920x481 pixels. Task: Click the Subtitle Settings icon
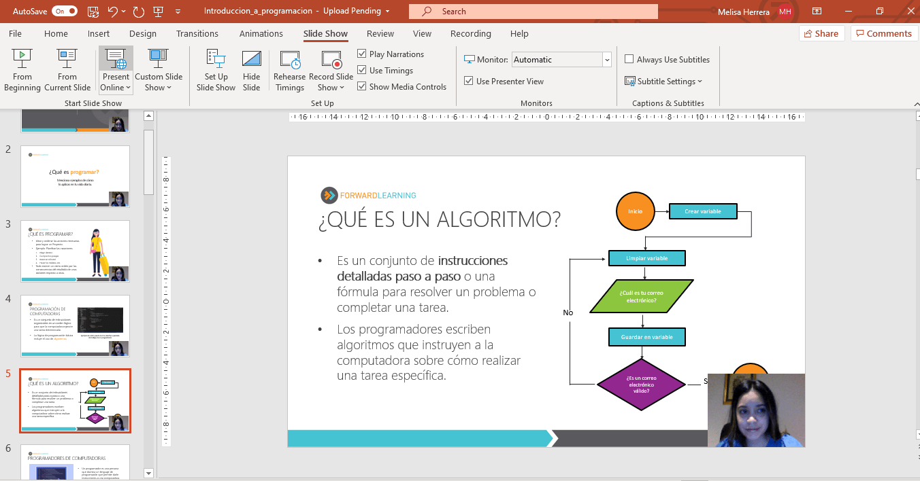[630, 82]
